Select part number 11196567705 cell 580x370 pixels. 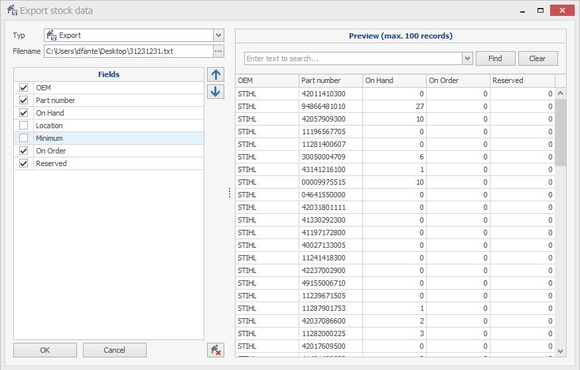coord(330,132)
